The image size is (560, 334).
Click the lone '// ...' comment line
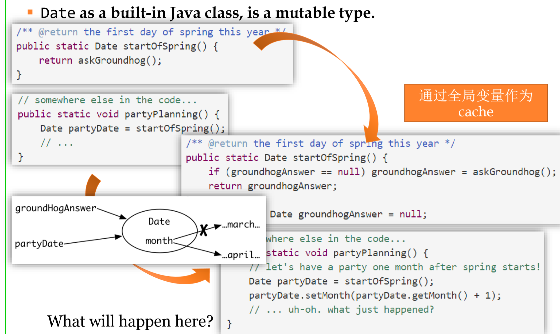click(57, 143)
